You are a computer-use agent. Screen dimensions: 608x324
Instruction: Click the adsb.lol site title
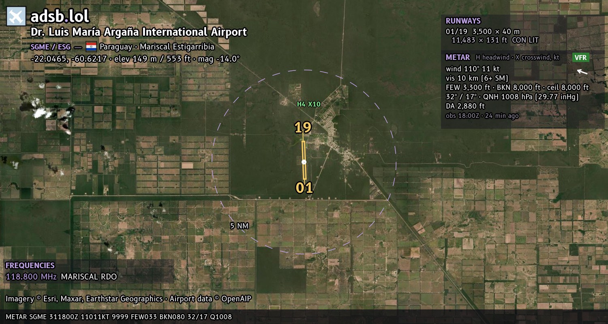tap(60, 17)
